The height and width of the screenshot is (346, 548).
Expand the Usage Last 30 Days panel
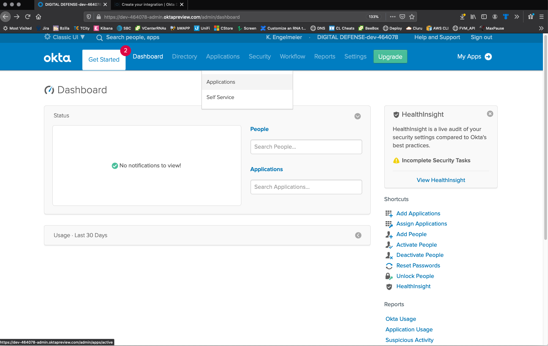coord(358,235)
